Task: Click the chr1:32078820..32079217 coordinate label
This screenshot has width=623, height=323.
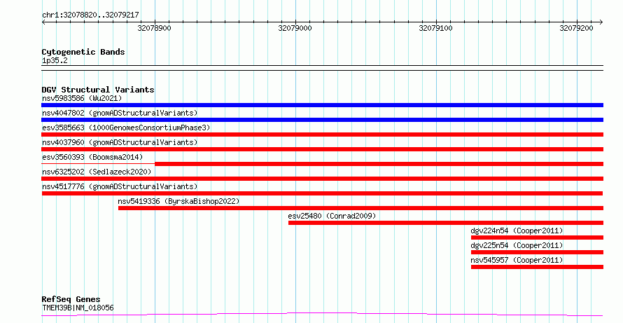Action: tap(90, 15)
